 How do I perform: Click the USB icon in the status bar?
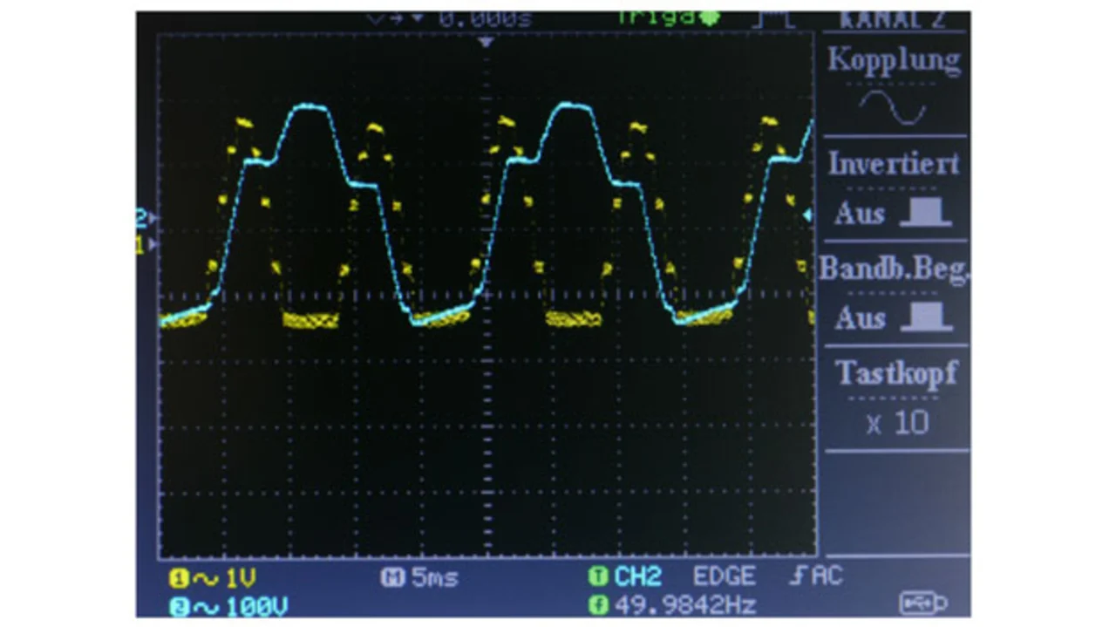(x=922, y=602)
